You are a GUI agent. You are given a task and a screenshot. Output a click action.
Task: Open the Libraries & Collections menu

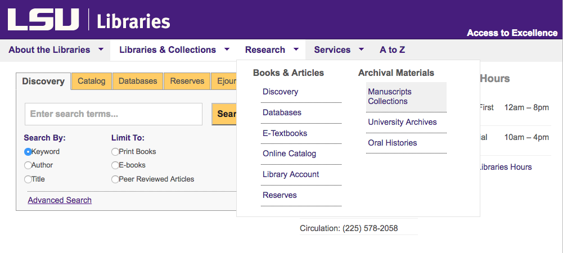coord(168,50)
